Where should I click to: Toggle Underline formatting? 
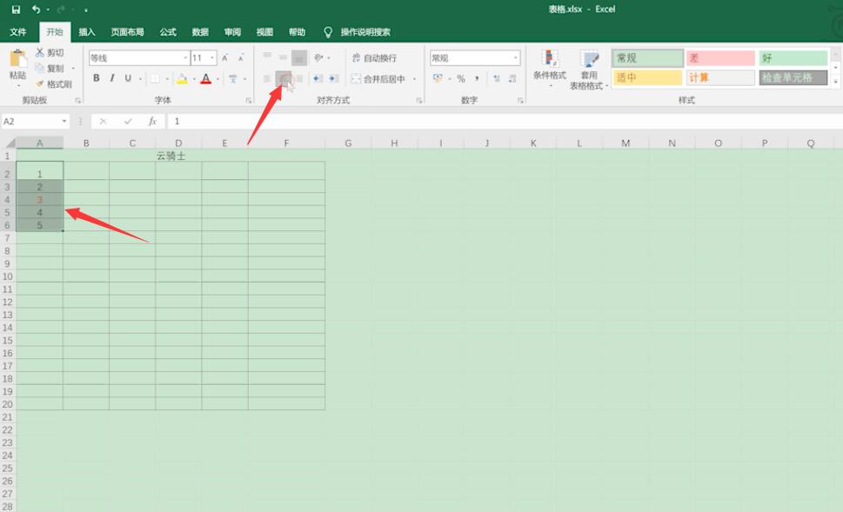click(128, 78)
